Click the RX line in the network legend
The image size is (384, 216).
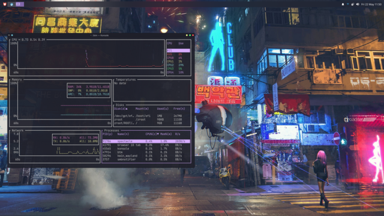click(76, 137)
